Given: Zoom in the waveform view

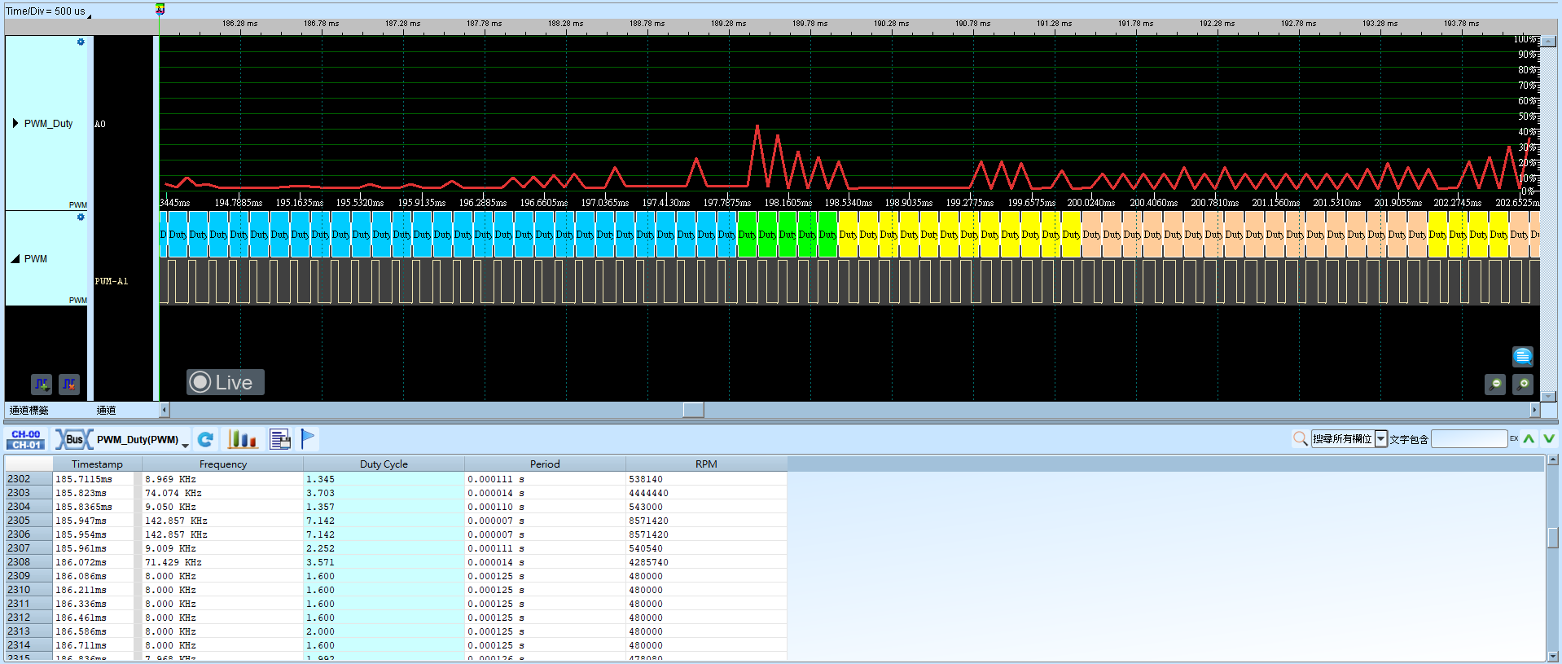Looking at the screenshot, I should coord(1523,384).
